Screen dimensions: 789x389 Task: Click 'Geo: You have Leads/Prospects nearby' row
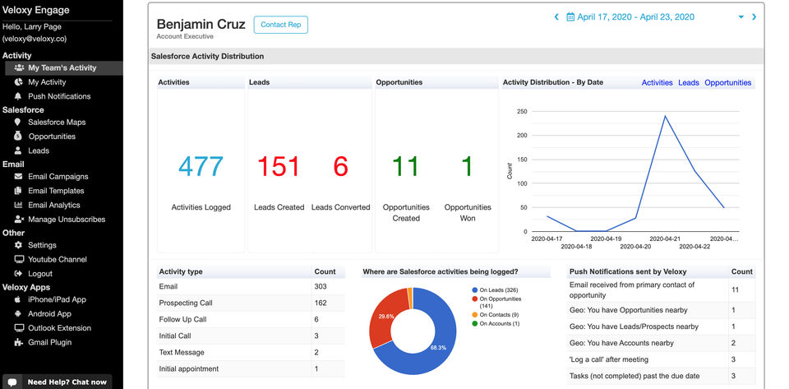661,326
